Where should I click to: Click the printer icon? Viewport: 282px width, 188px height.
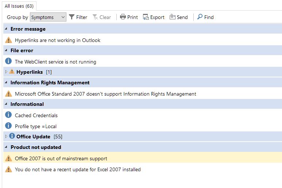pos(123,17)
